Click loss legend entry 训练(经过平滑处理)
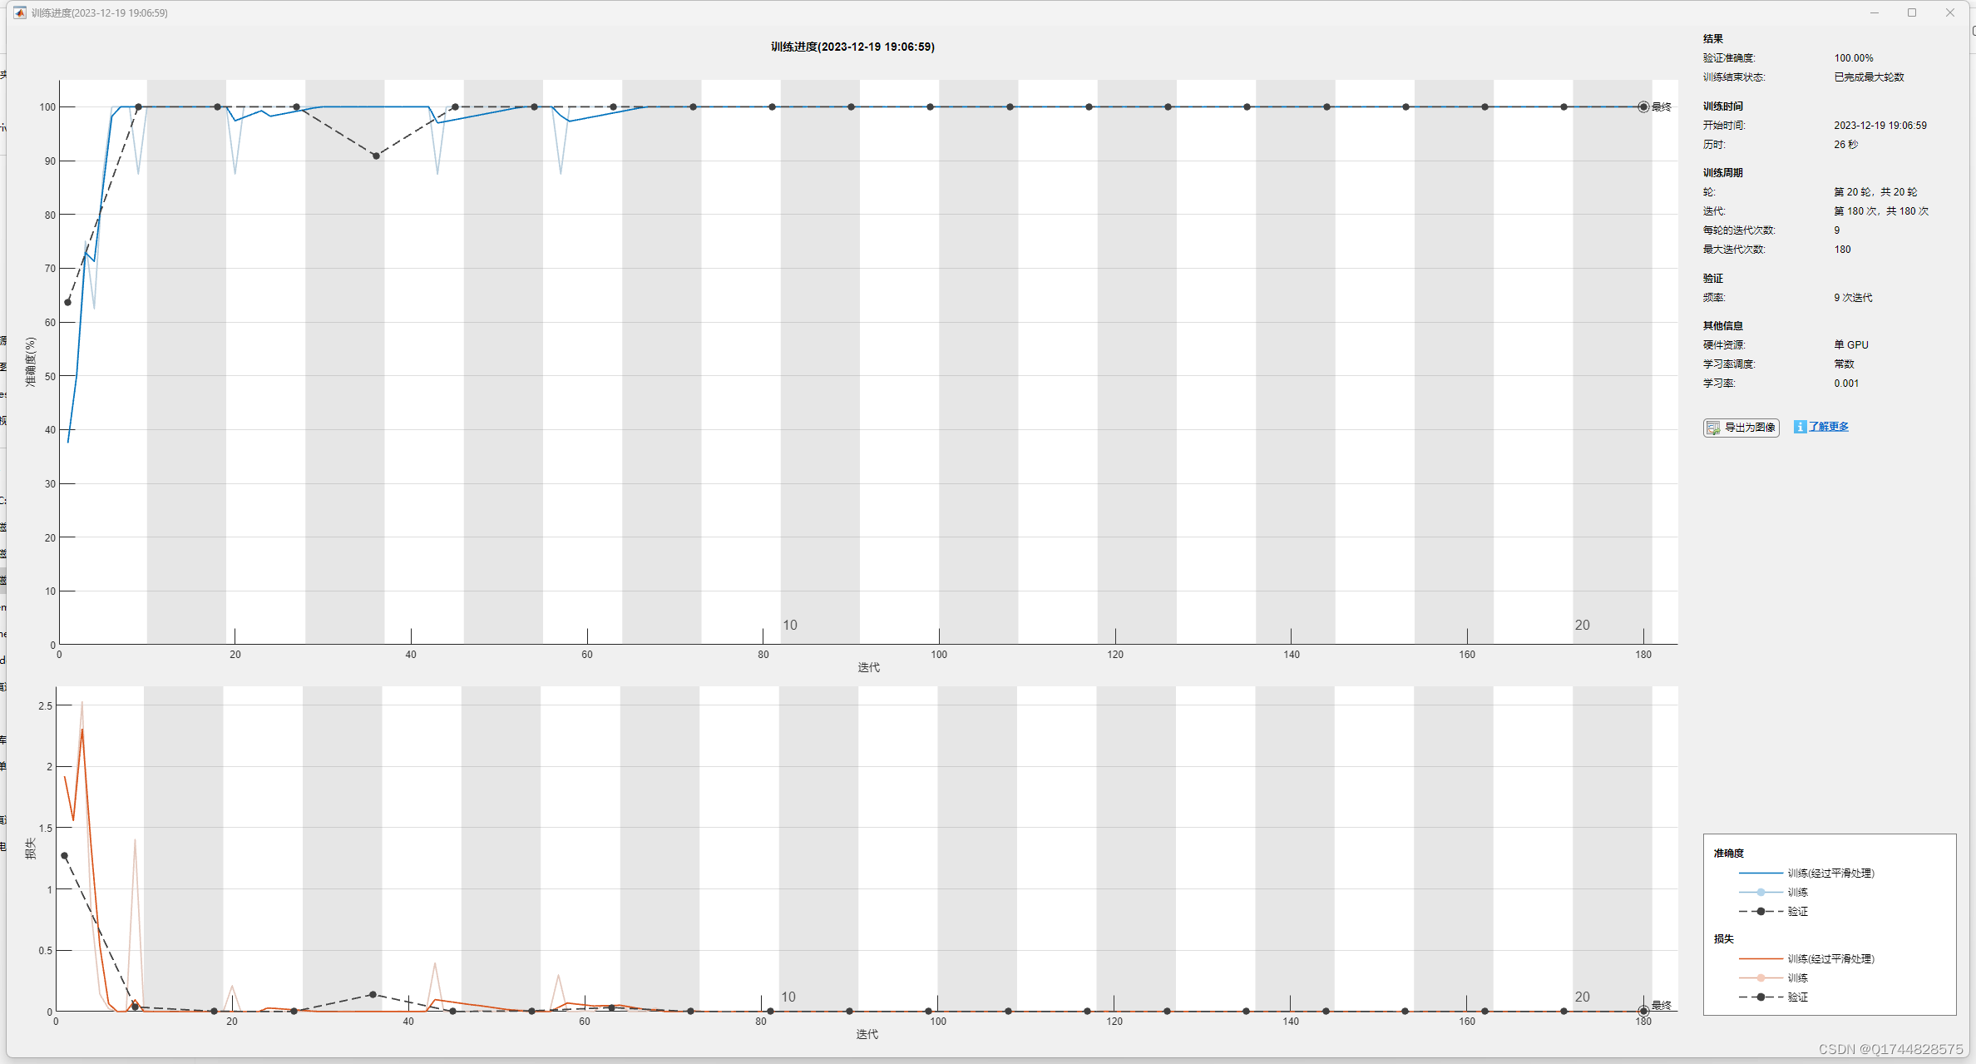 pyautogui.click(x=1806, y=958)
